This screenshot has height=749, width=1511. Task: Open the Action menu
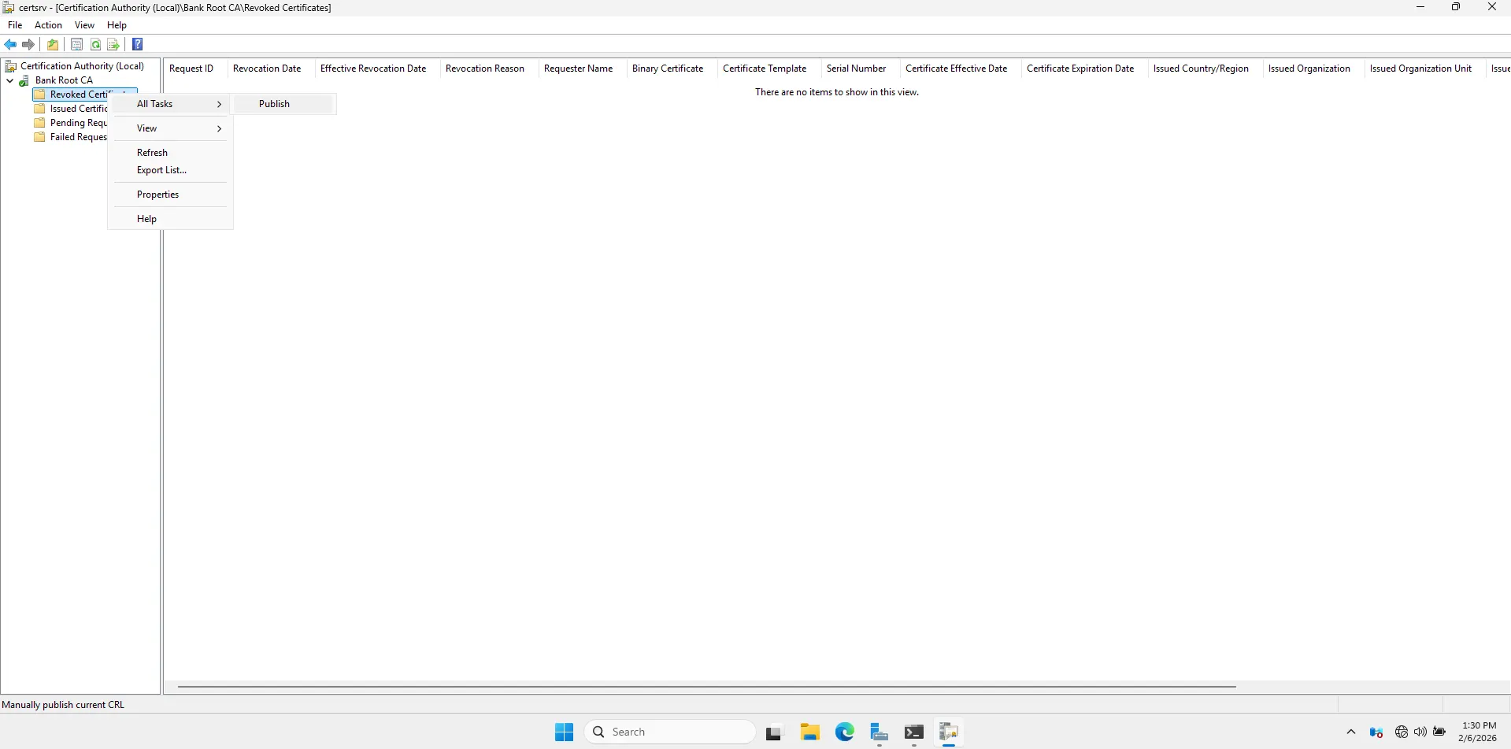(48, 24)
